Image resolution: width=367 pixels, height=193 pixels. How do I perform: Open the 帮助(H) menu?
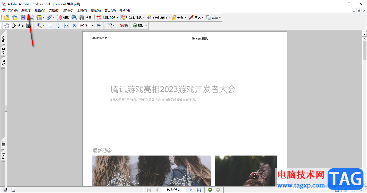[x=125, y=11]
